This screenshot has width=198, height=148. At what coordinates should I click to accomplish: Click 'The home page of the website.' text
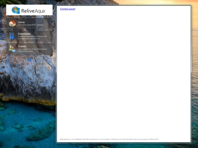(31, 25)
